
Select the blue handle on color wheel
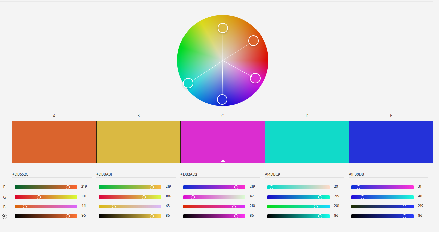tap(222, 99)
